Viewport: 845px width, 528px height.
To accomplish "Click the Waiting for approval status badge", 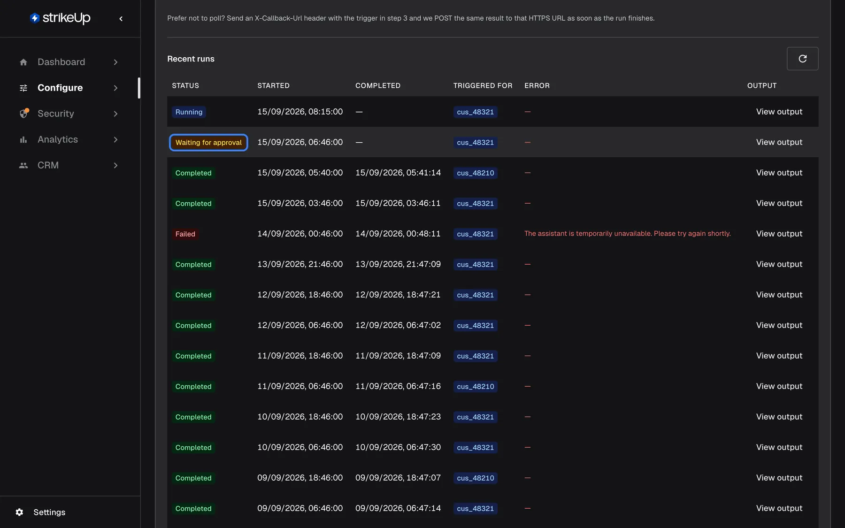I will click(208, 142).
